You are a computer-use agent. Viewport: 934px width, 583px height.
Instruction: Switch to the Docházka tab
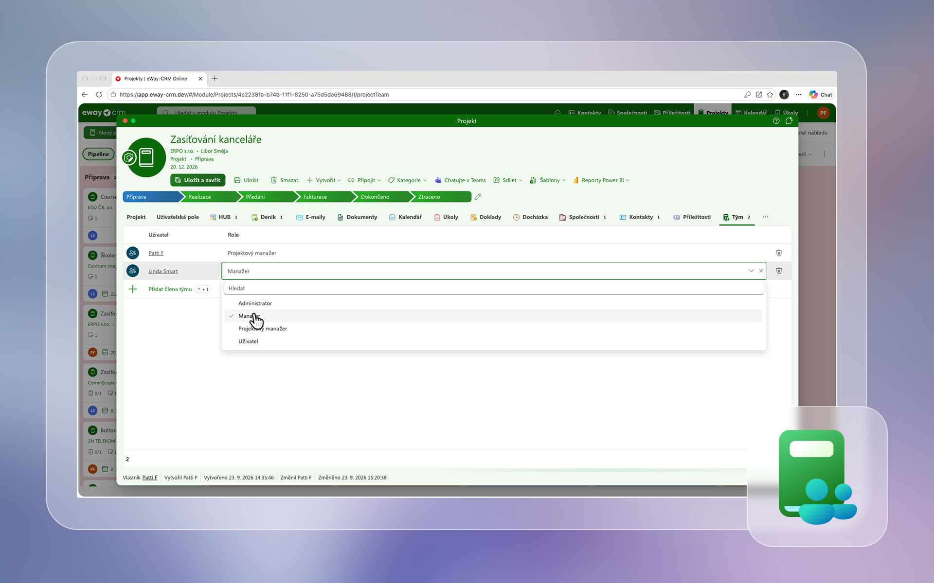530,217
